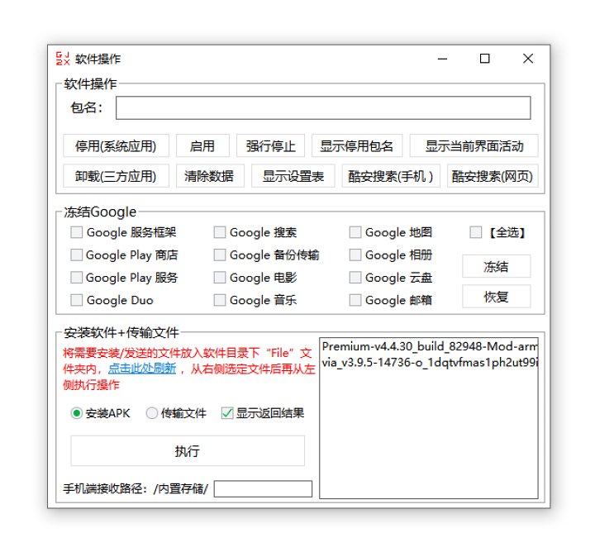
Task: Check the Google 地图 checkbox
Action: (355, 232)
